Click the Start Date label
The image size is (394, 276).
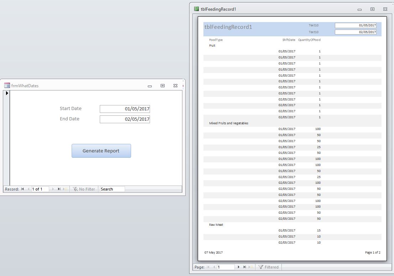[x=71, y=109]
